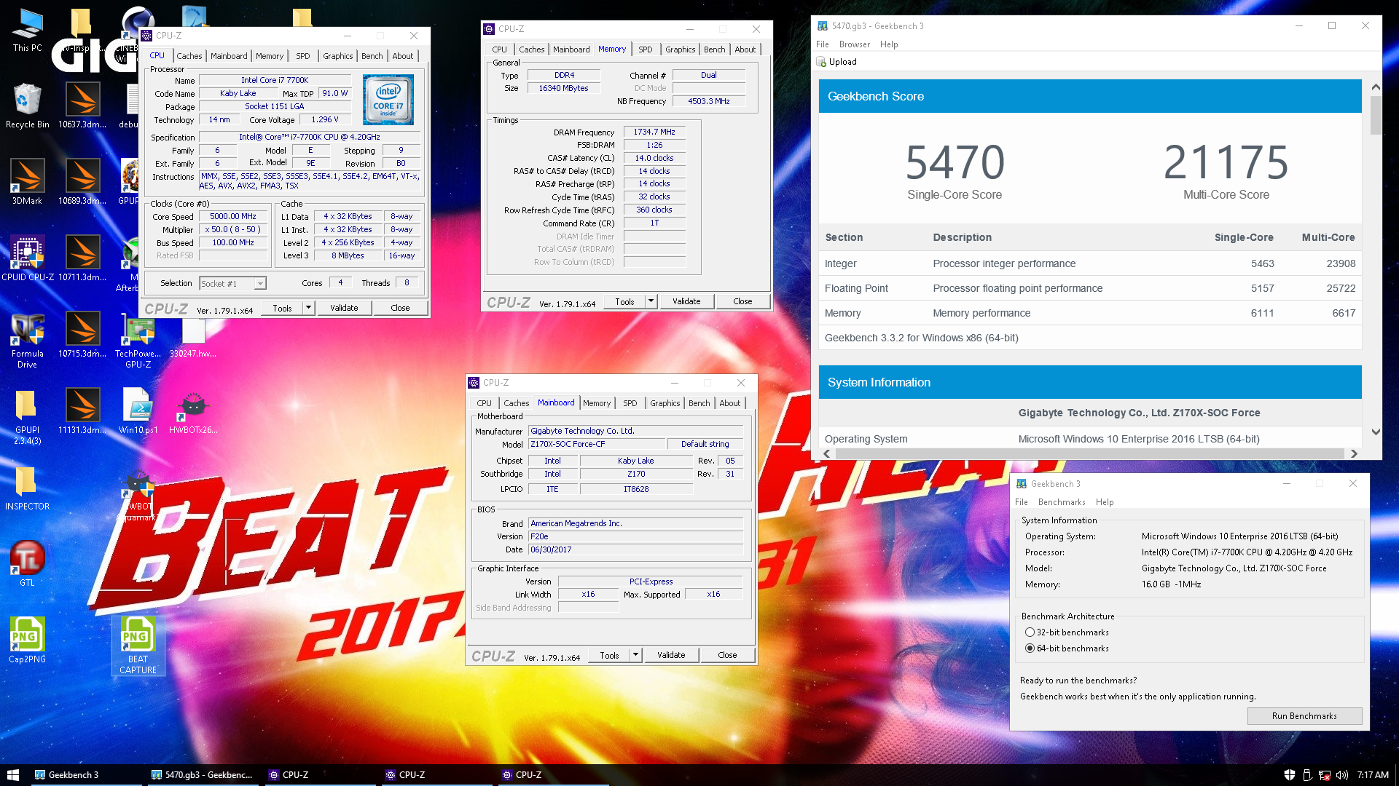Open HWBOTx26 desktop icon

pos(193,411)
